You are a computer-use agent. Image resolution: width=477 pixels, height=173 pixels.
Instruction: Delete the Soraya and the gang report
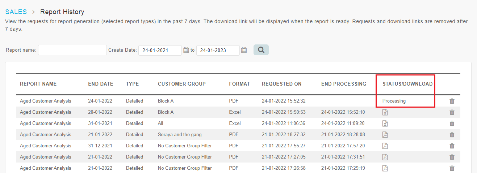click(x=452, y=135)
